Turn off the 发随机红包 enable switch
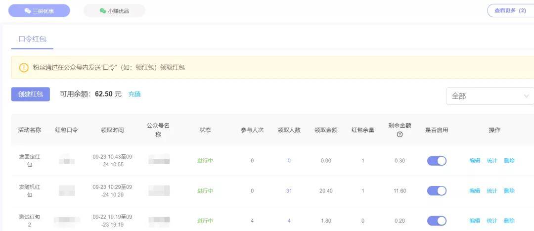This screenshot has width=534, height=231. click(437, 191)
